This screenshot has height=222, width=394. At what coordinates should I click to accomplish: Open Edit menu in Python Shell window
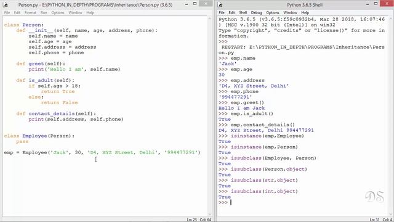pos(231,12)
